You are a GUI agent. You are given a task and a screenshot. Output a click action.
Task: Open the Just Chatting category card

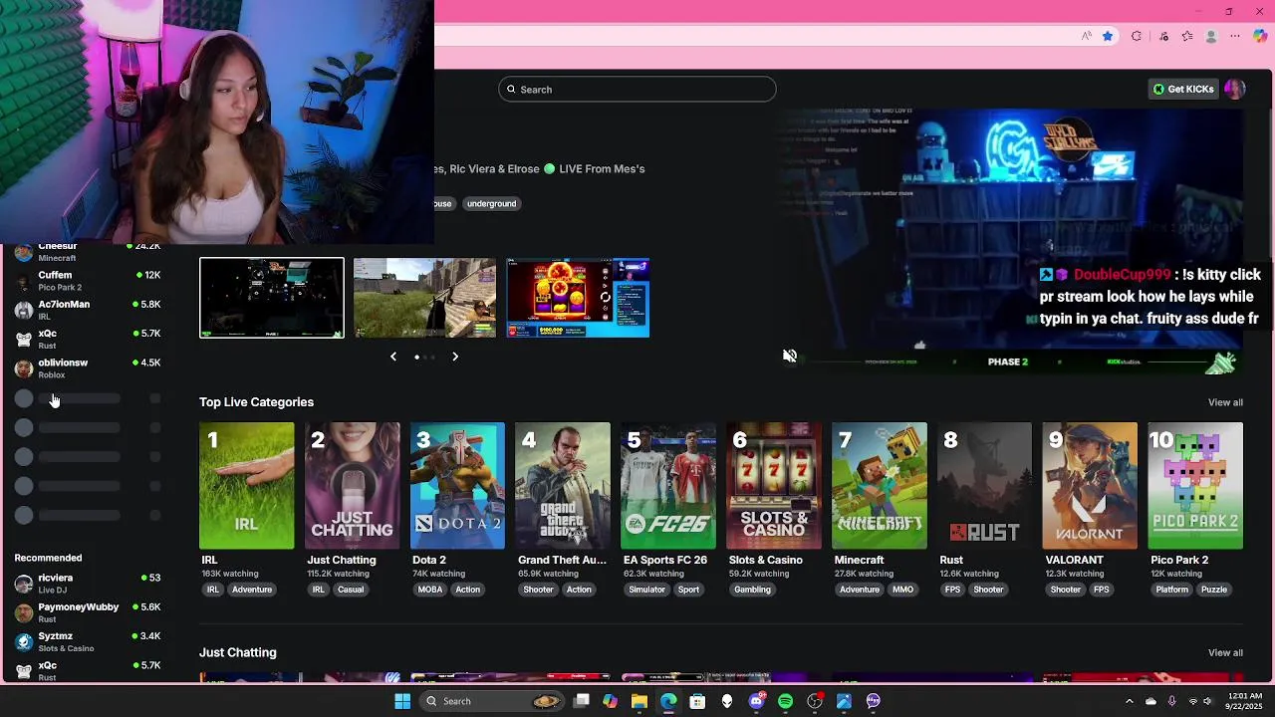352,486
